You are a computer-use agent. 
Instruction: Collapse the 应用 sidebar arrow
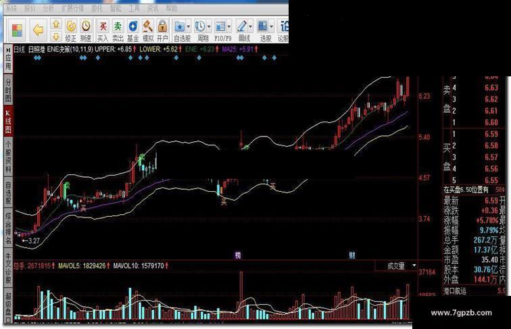click(x=8, y=50)
